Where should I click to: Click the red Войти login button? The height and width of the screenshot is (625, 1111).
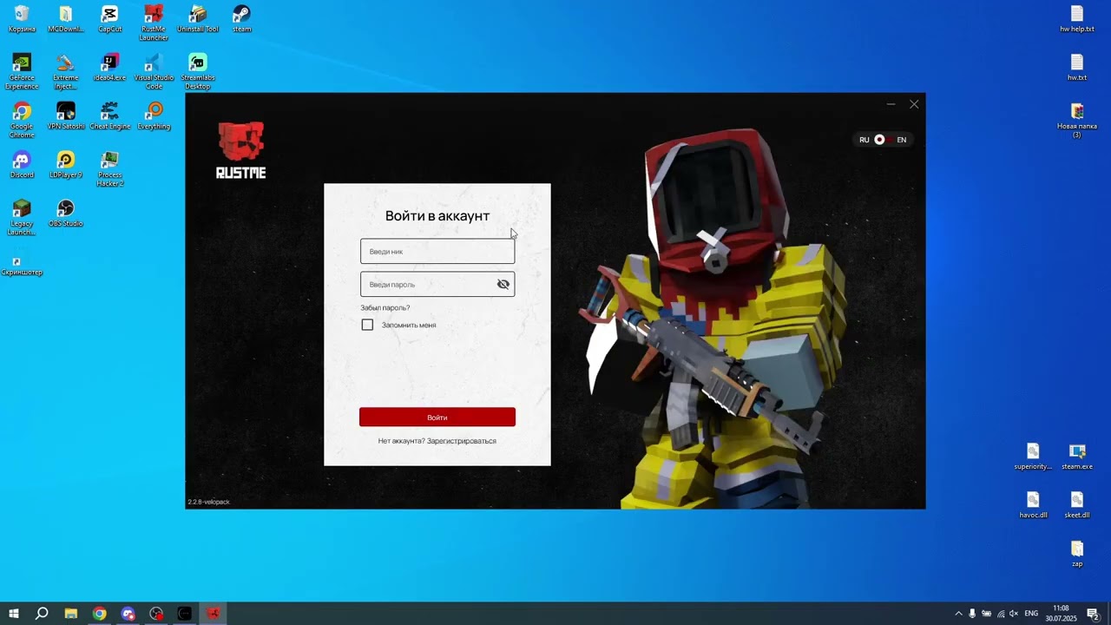pos(437,418)
